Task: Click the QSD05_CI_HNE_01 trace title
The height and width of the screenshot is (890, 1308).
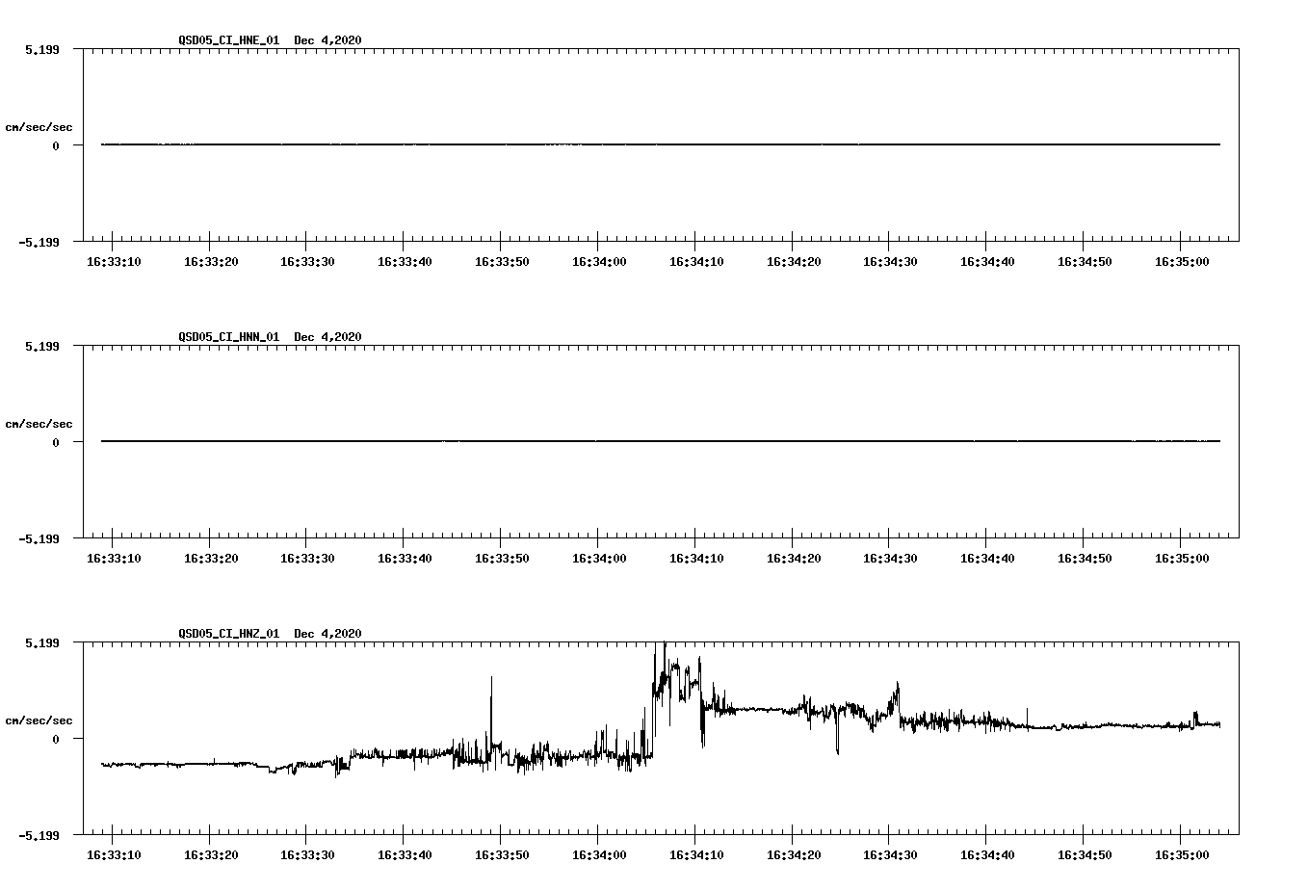Action: [231, 40]
